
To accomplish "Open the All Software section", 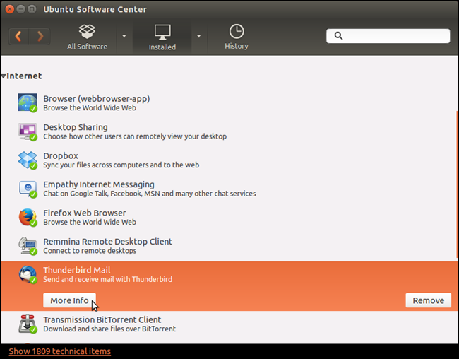I will pos(88,37).
